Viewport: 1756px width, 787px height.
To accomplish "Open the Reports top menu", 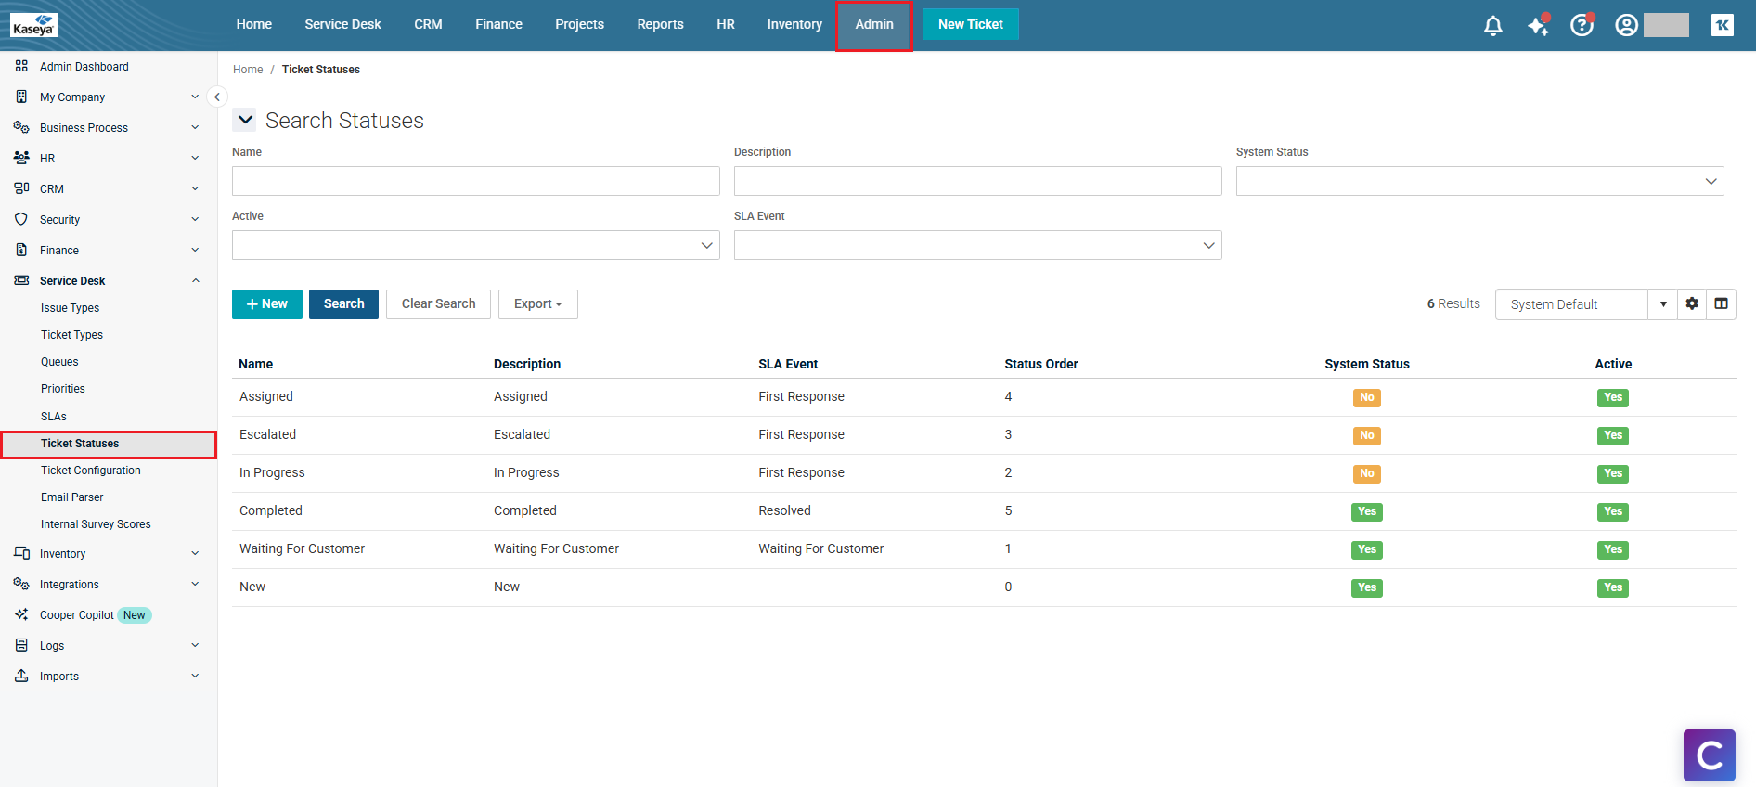I will pos(660,25).
